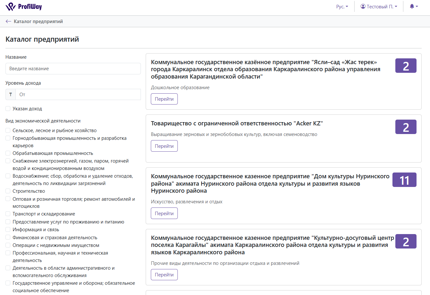Image resolution: width=430 pixels, height=295 pixels.
Task: Open the notifications bell menu
Action: point(414,6)
